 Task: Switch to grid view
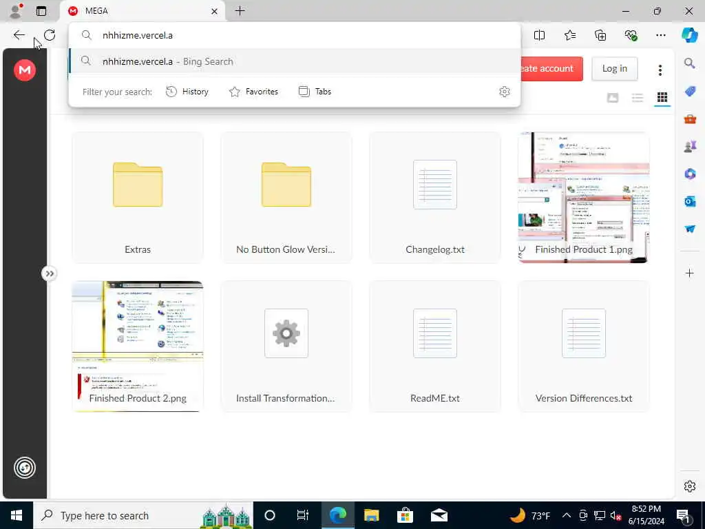click(x=662, y=98)
